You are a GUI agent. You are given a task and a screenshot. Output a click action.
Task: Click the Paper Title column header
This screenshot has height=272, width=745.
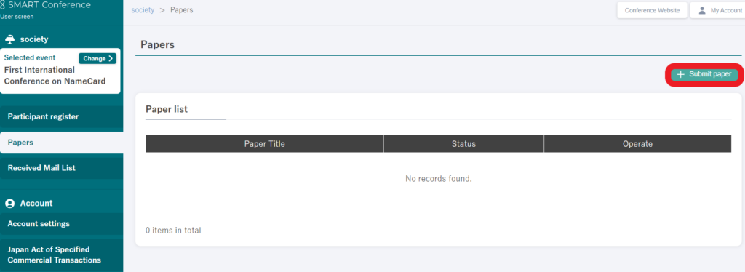[x=265, y=144]
